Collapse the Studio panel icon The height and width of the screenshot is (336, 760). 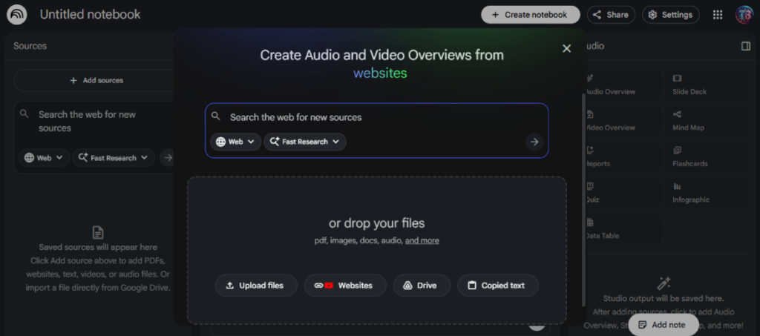click(745, 46)
